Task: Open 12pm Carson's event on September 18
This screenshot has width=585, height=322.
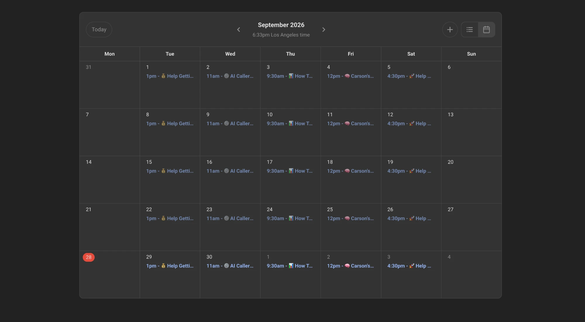Action: coord(350,171)
